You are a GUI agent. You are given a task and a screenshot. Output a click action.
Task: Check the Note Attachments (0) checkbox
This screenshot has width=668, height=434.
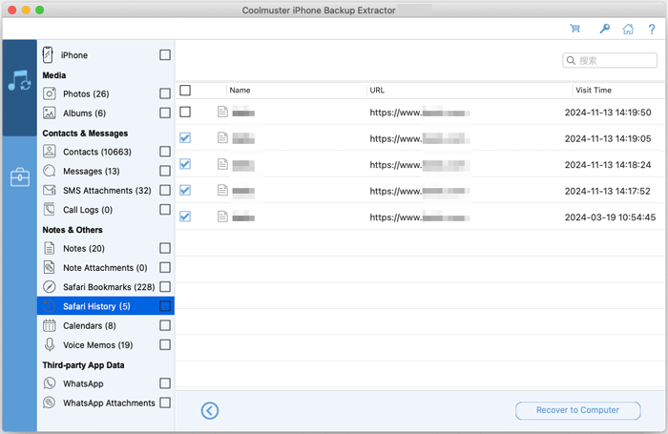point(165,267)
